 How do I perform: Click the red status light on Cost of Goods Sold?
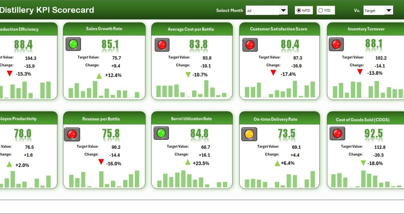(337, 133)
